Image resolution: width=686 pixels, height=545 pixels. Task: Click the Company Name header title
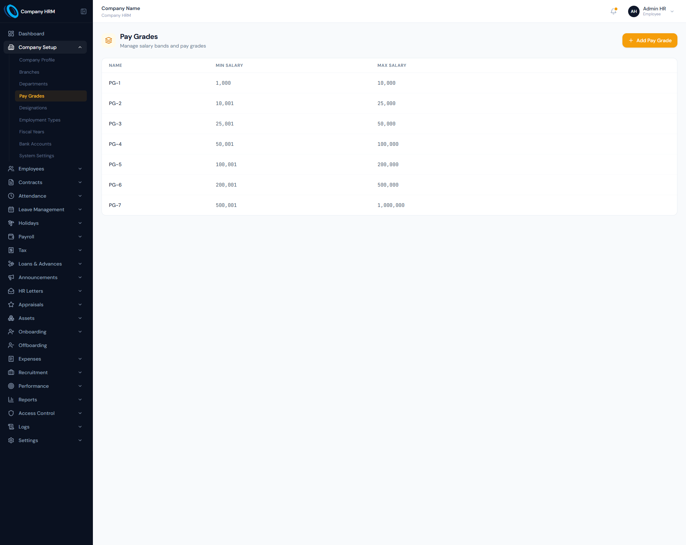click(121, 8)
